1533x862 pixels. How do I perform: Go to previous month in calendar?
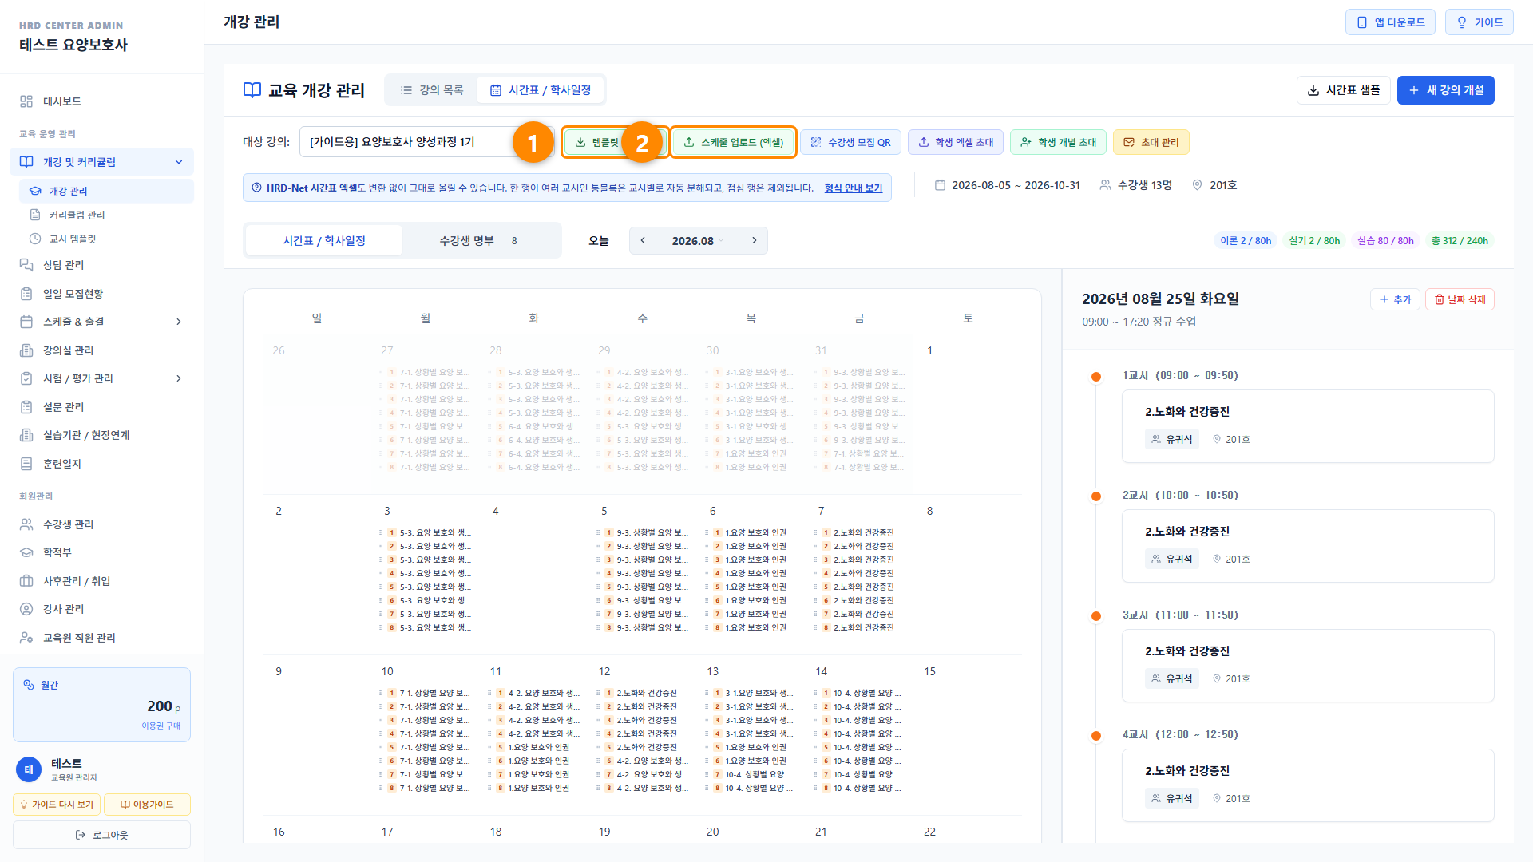[x=643, y=240]
